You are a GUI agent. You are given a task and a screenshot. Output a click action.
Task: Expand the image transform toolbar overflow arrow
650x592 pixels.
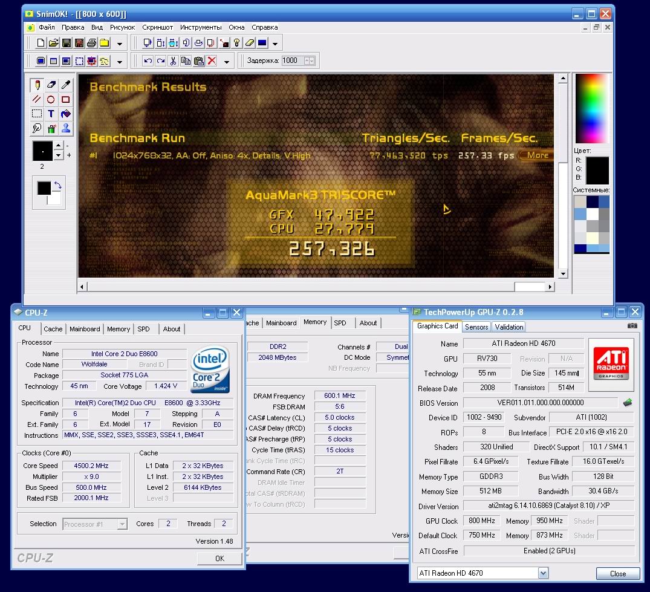275,44
